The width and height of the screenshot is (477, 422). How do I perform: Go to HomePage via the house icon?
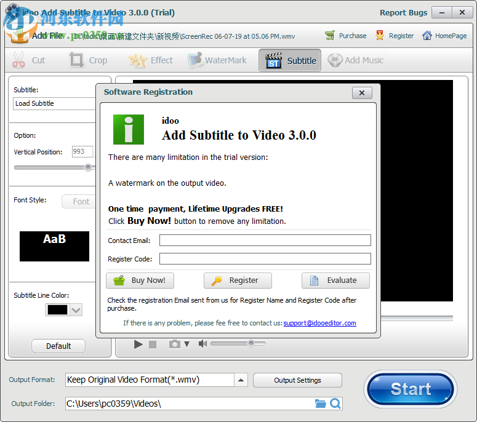444,36
